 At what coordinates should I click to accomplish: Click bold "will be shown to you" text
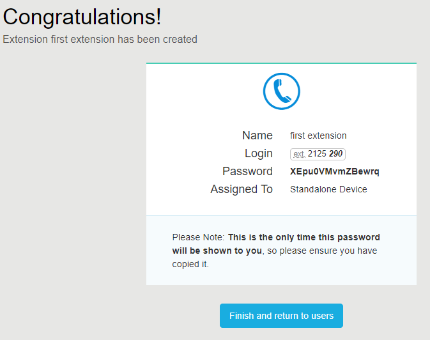[x=217, y=251]
